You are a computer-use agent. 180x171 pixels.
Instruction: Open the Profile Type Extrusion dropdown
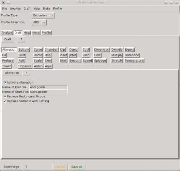(x=43, y=15)
